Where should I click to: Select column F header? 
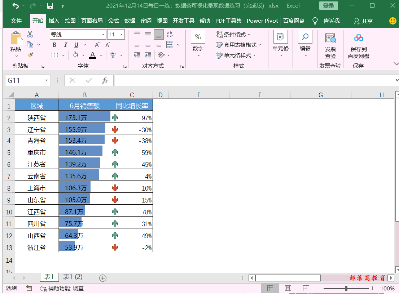point(259,95)
